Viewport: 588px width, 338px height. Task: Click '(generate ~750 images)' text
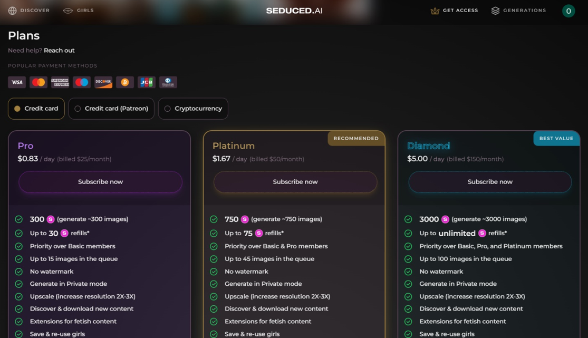(x=286, y=219)
